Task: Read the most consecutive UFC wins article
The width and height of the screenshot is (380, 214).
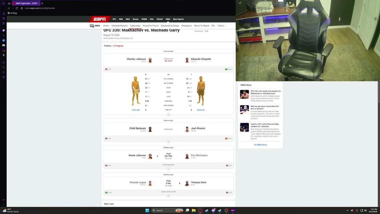Action: (x=265, y=108)
